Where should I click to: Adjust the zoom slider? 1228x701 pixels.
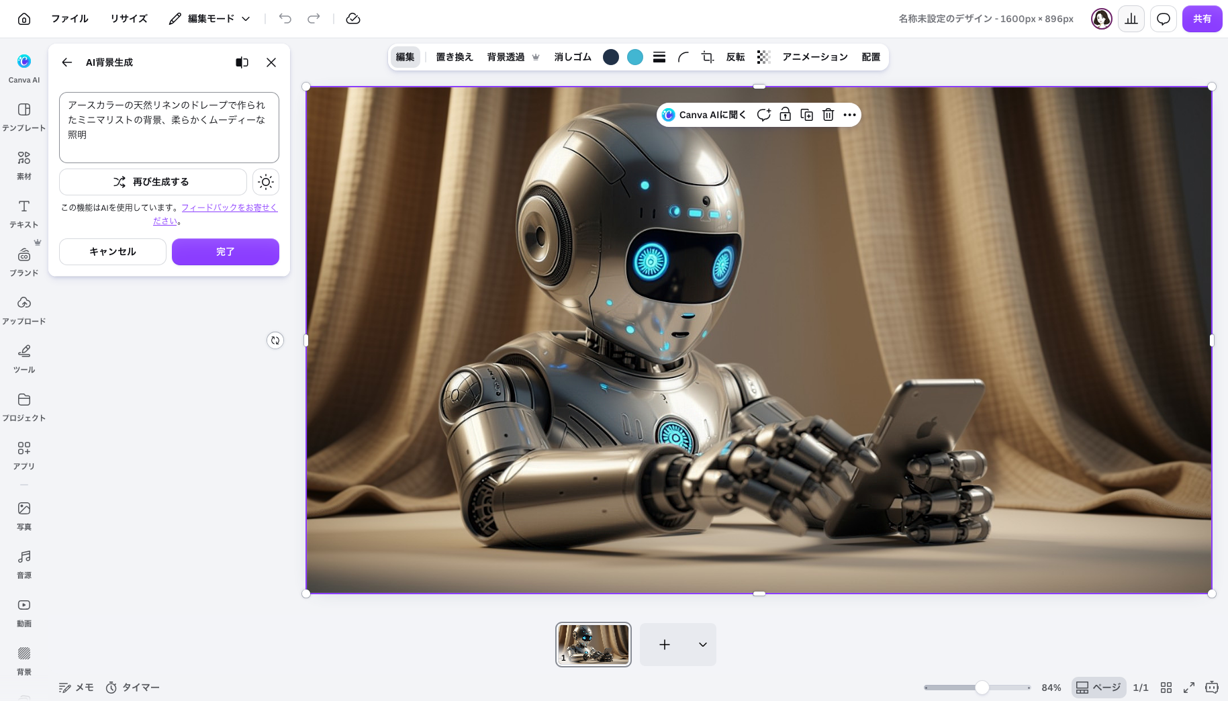tap(982, 688)
